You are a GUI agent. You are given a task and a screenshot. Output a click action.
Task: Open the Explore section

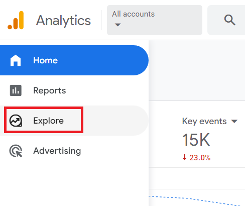74,121
